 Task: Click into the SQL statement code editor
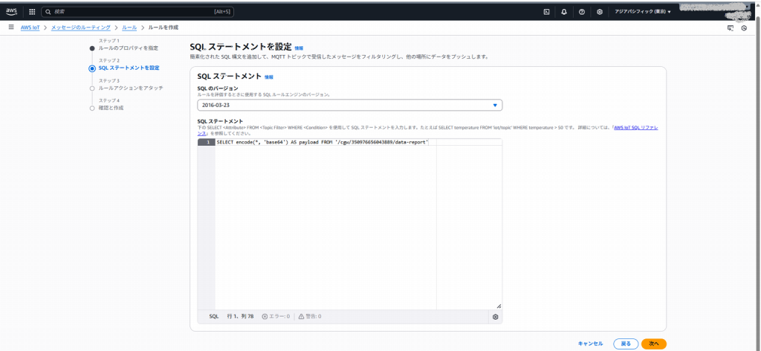point(325,223)
